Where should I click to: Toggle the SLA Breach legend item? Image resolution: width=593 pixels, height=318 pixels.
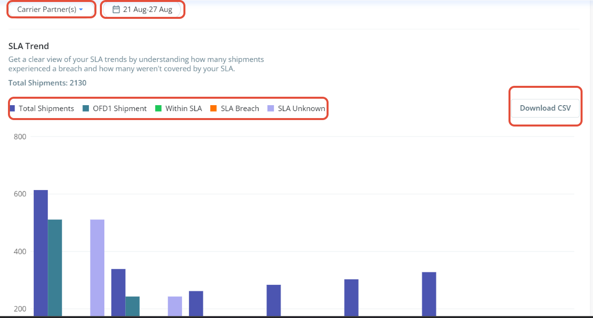235,108
